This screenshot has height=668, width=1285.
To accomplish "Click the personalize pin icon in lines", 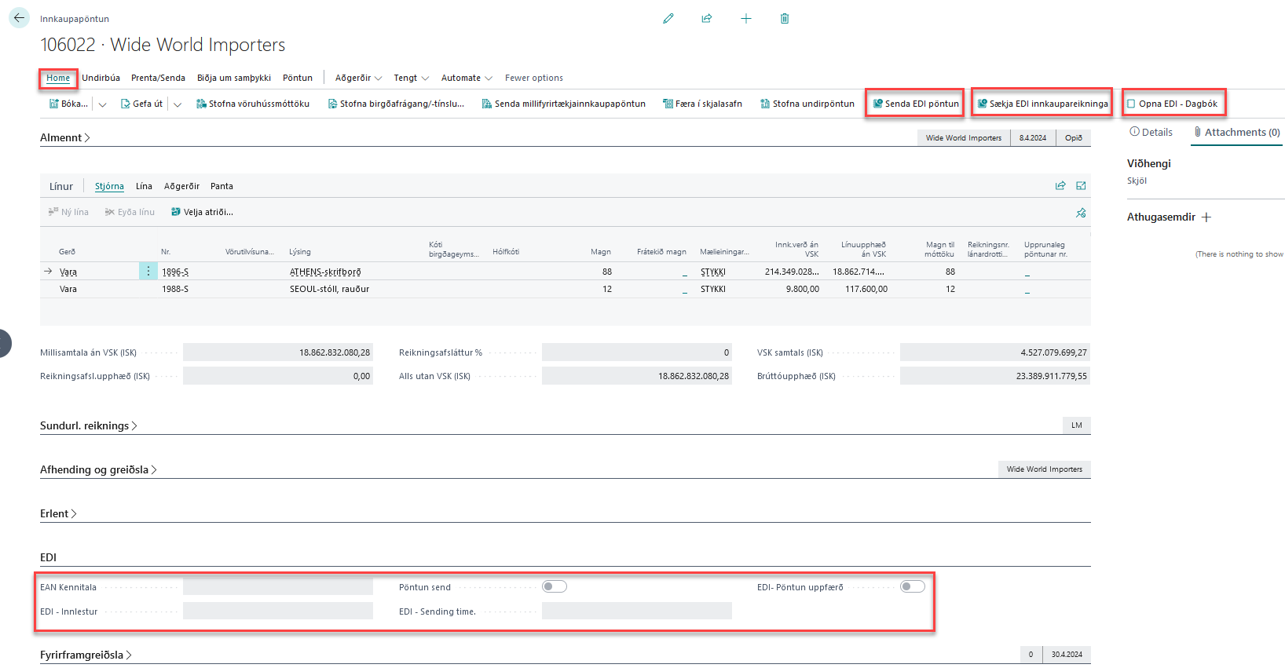I will (1081, 213).
